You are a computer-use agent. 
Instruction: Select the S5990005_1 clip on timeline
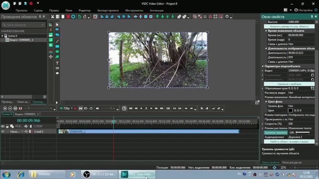click(x=149, y=131)
